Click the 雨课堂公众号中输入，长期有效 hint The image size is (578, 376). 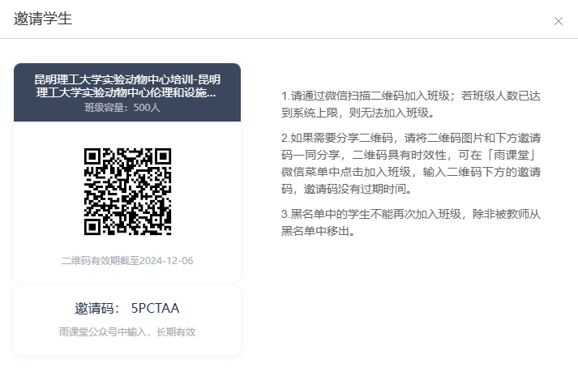point(127,332)
